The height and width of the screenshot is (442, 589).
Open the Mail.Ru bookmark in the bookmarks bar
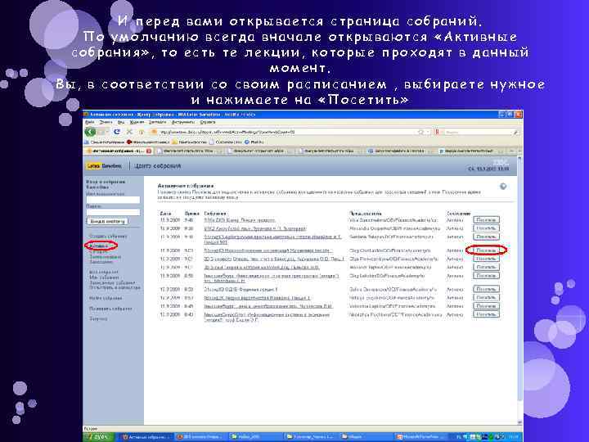254,142
